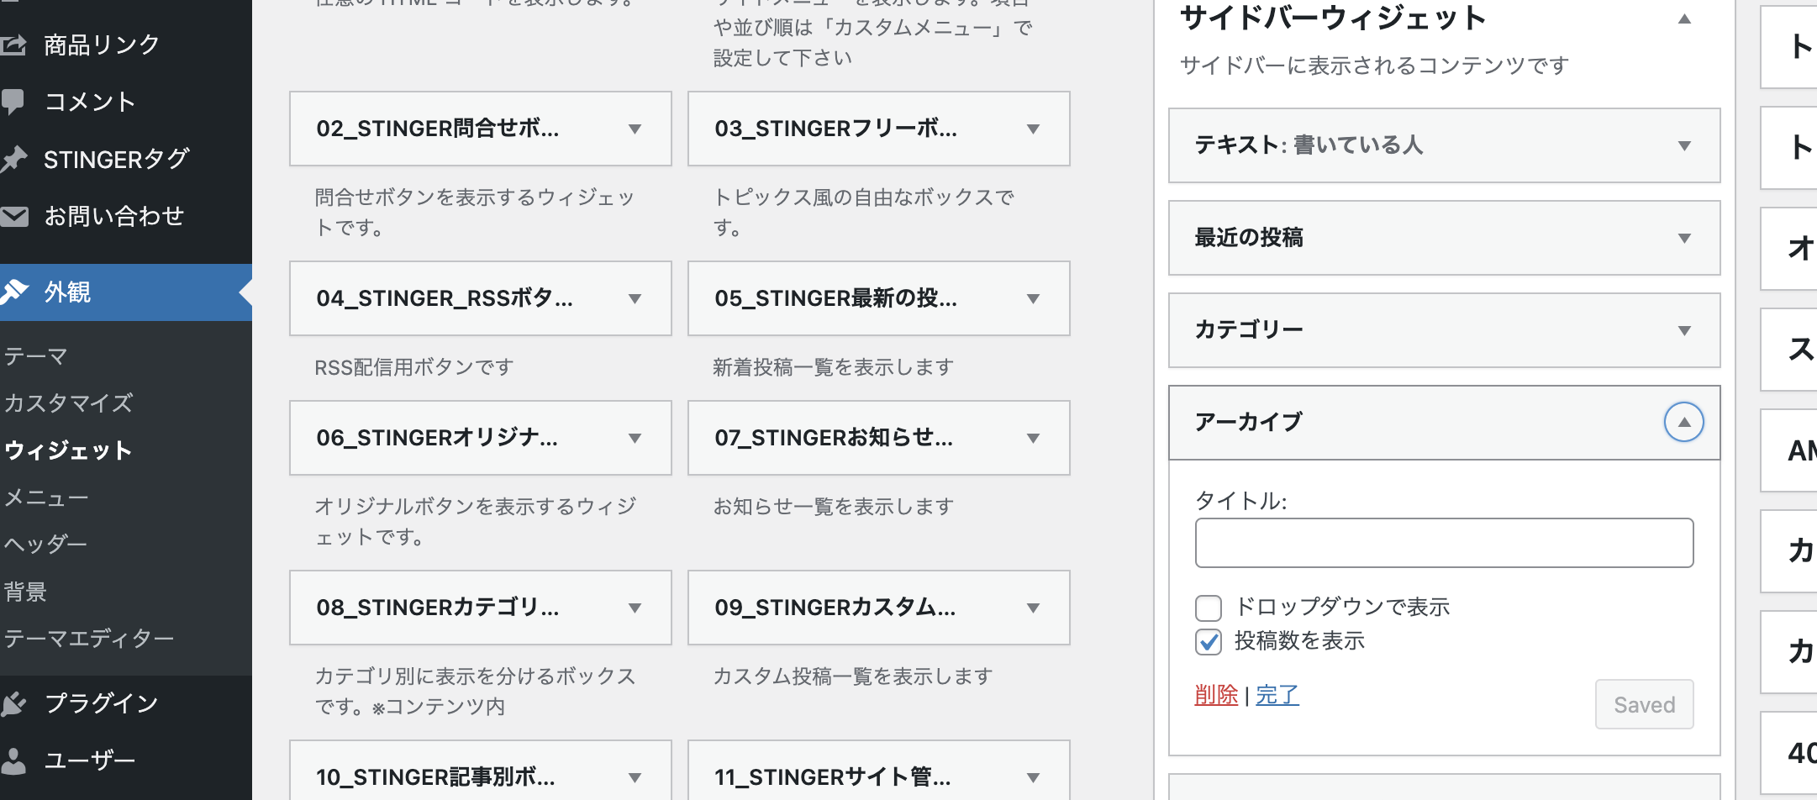The width and height of the screenshot is (1817, 800).
Task: Expand the 02_STINGER問合せボタン widget
Action: (x=635, y=129)
